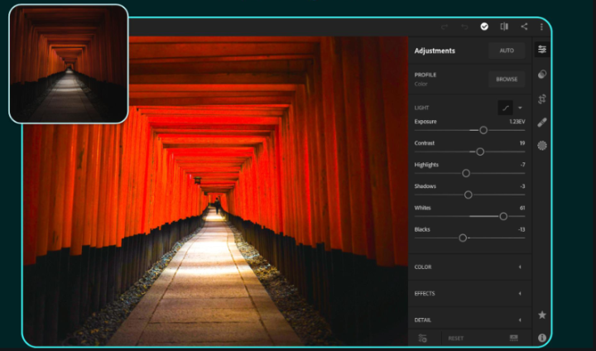This screenshot has height=351, width=596.
Task: Click the PROFILE label
Action: [425, 75]
